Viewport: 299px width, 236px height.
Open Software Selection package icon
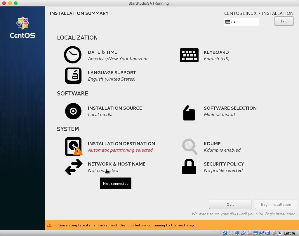click(189, 113)
